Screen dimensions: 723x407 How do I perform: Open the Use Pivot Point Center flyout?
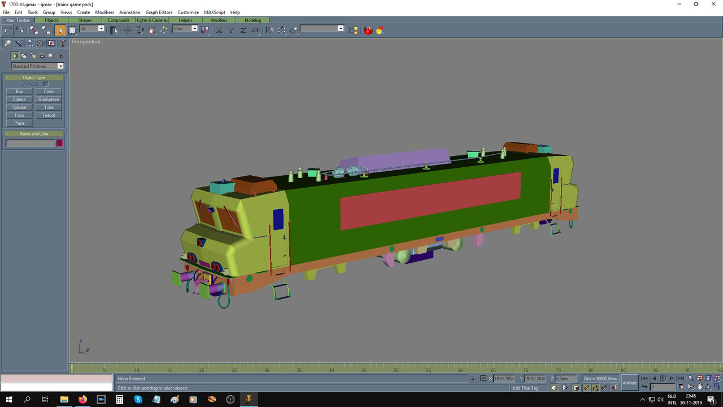click(x=205, y=30)
